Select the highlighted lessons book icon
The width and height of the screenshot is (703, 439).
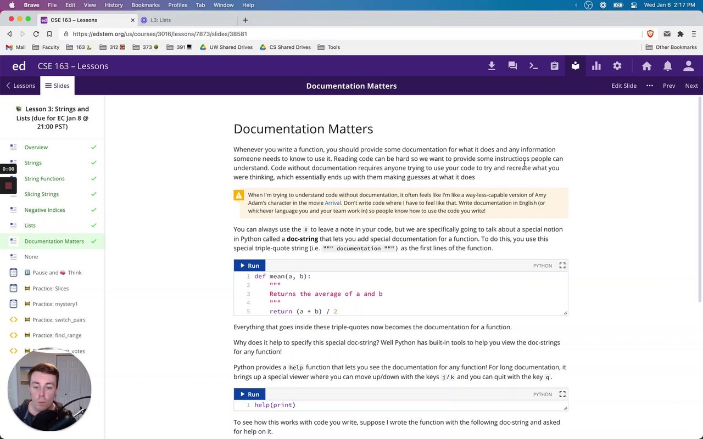click(575, 66)
